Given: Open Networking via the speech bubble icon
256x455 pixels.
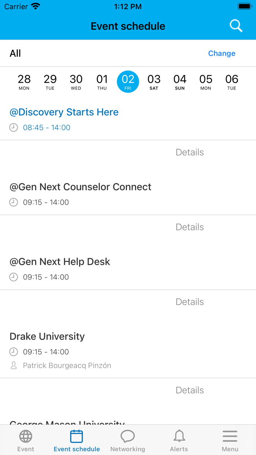Looking at the screenshot, I should [x=128, y=436].
